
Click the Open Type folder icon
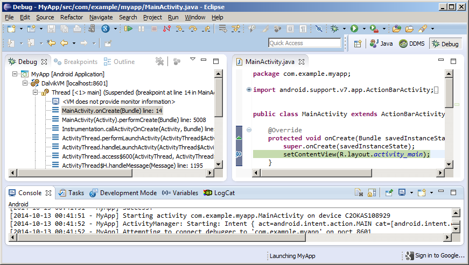coord(397,28)
